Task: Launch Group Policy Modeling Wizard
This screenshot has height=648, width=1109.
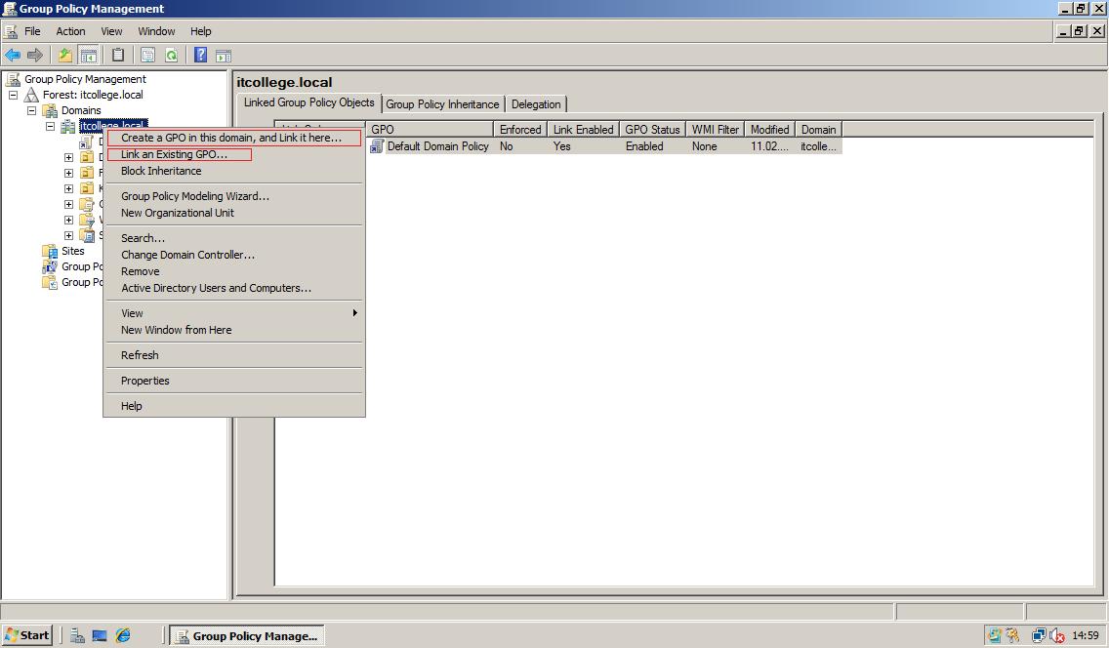Action: pos(234,196)
